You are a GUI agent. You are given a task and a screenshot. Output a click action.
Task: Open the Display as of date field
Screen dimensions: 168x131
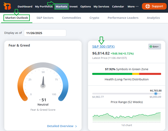click(45, 33)
